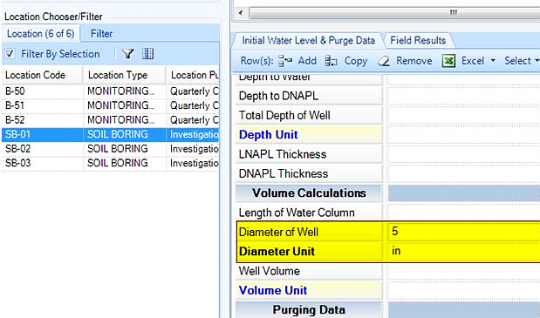This screenshot has height=318, width=540.
Task: Switch to the Filter tab
Action: tap(101, 34)
